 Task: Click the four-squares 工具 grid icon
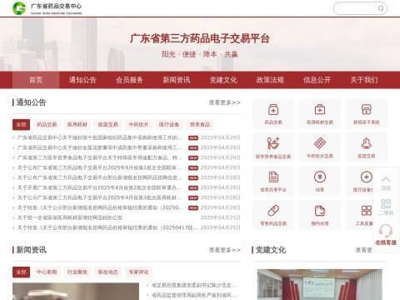pyautogui.click(x=367, y=211)
